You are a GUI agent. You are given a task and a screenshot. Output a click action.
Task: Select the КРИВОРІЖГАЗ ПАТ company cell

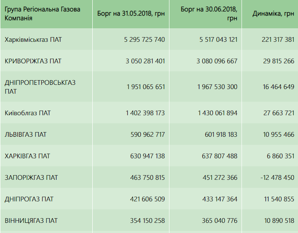pyautogui.click(x=33, y=61)
